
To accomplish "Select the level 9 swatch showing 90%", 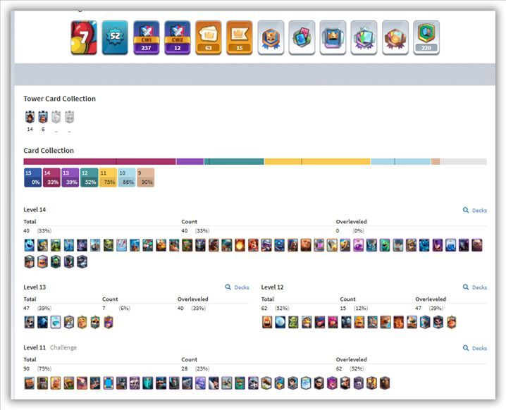I will pos(146,178).
